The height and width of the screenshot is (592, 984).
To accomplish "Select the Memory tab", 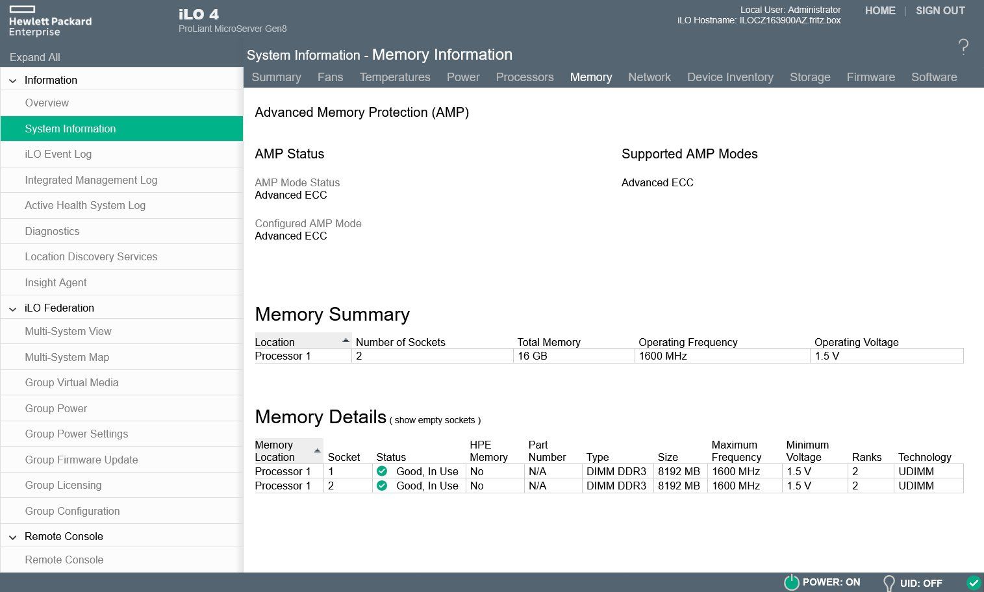I will (x=591, y=77).
